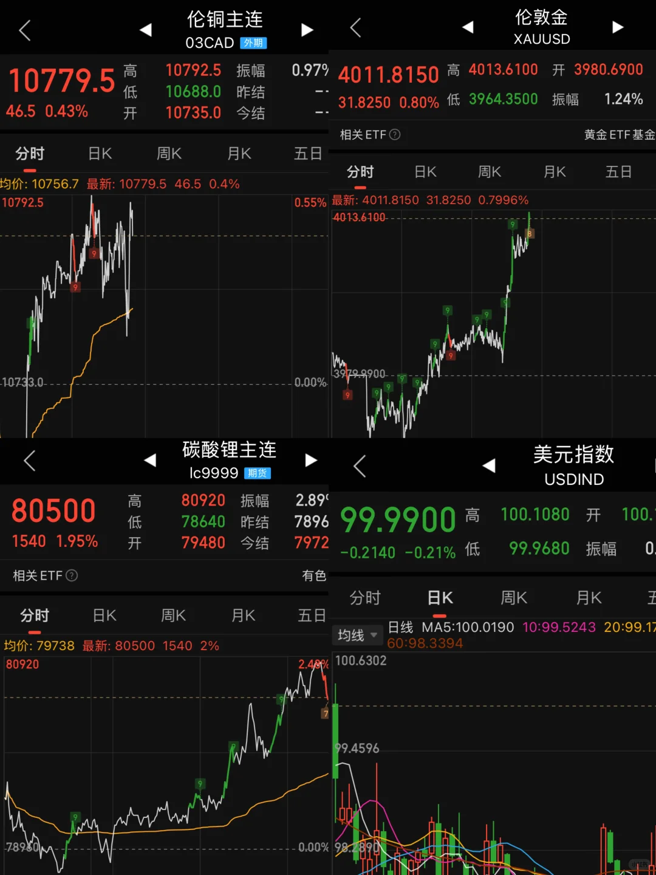The image size is (656, 875).
Task: Tap the 期货 badge beside lc9999
Action: (x=258, y=473)
